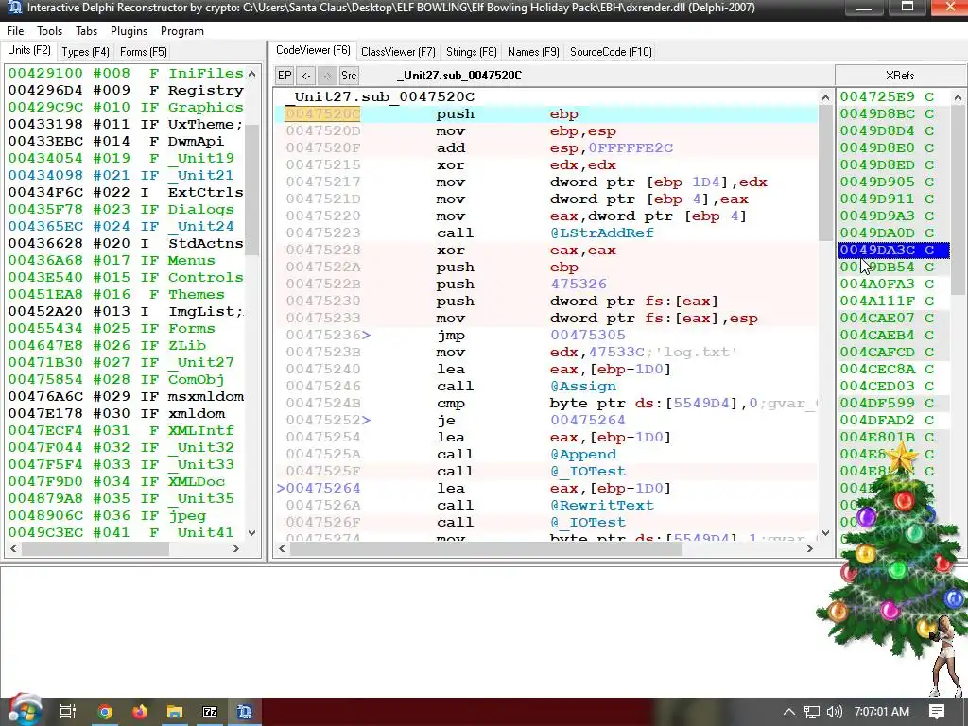Select the XMLDoc unit row
Screen dimensions: 968x726
126,481
